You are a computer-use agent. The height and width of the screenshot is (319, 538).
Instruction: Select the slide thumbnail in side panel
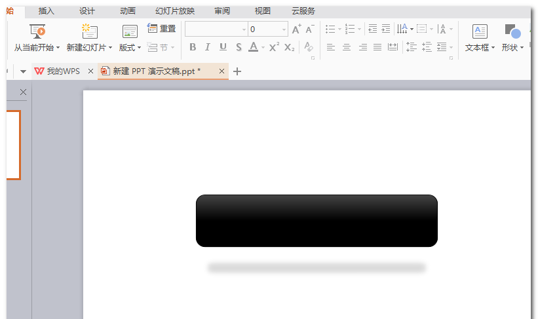(13, 145)
